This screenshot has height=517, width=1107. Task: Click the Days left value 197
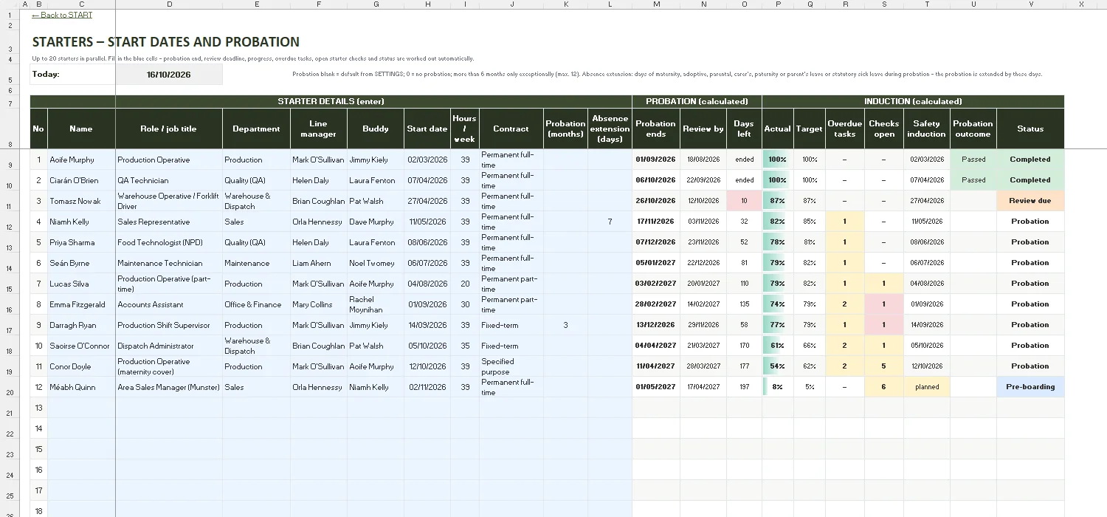tap(744, 387)
